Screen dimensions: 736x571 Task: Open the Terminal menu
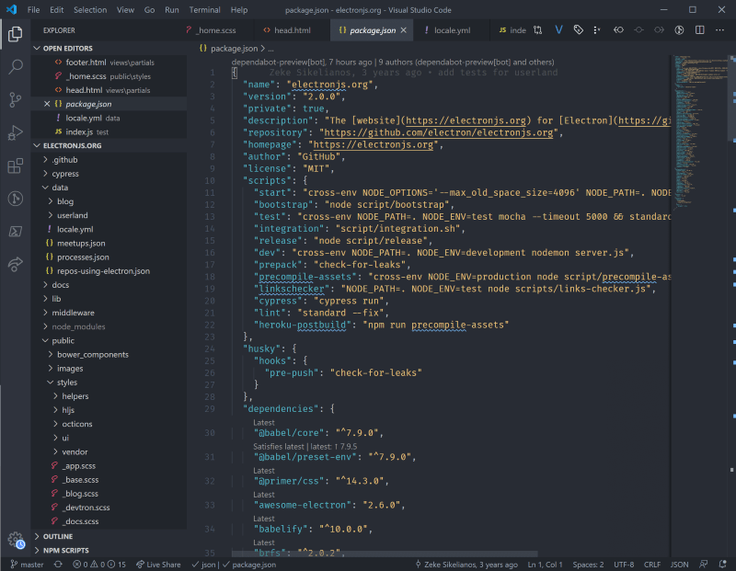[x=204, y=10]
